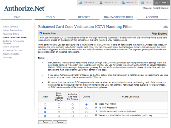Open Simple Checkout in the sidebar

click(x=11, y=47)
